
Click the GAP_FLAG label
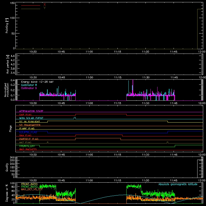(25, 115)
